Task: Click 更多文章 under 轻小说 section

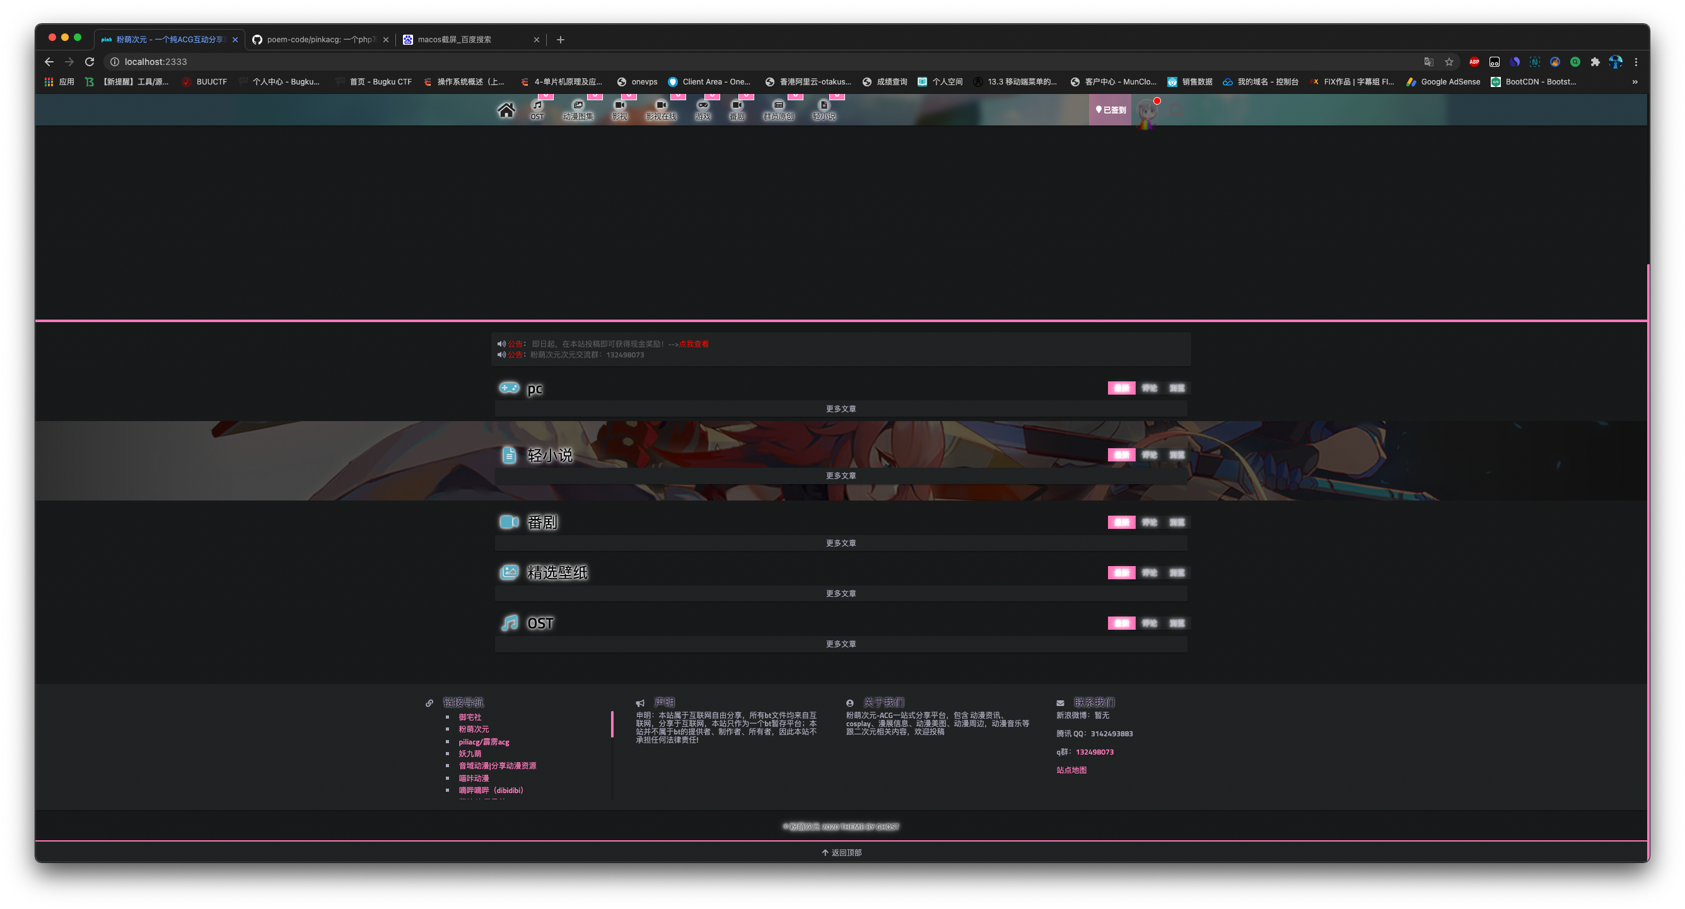Action: [x=841, y=475]
